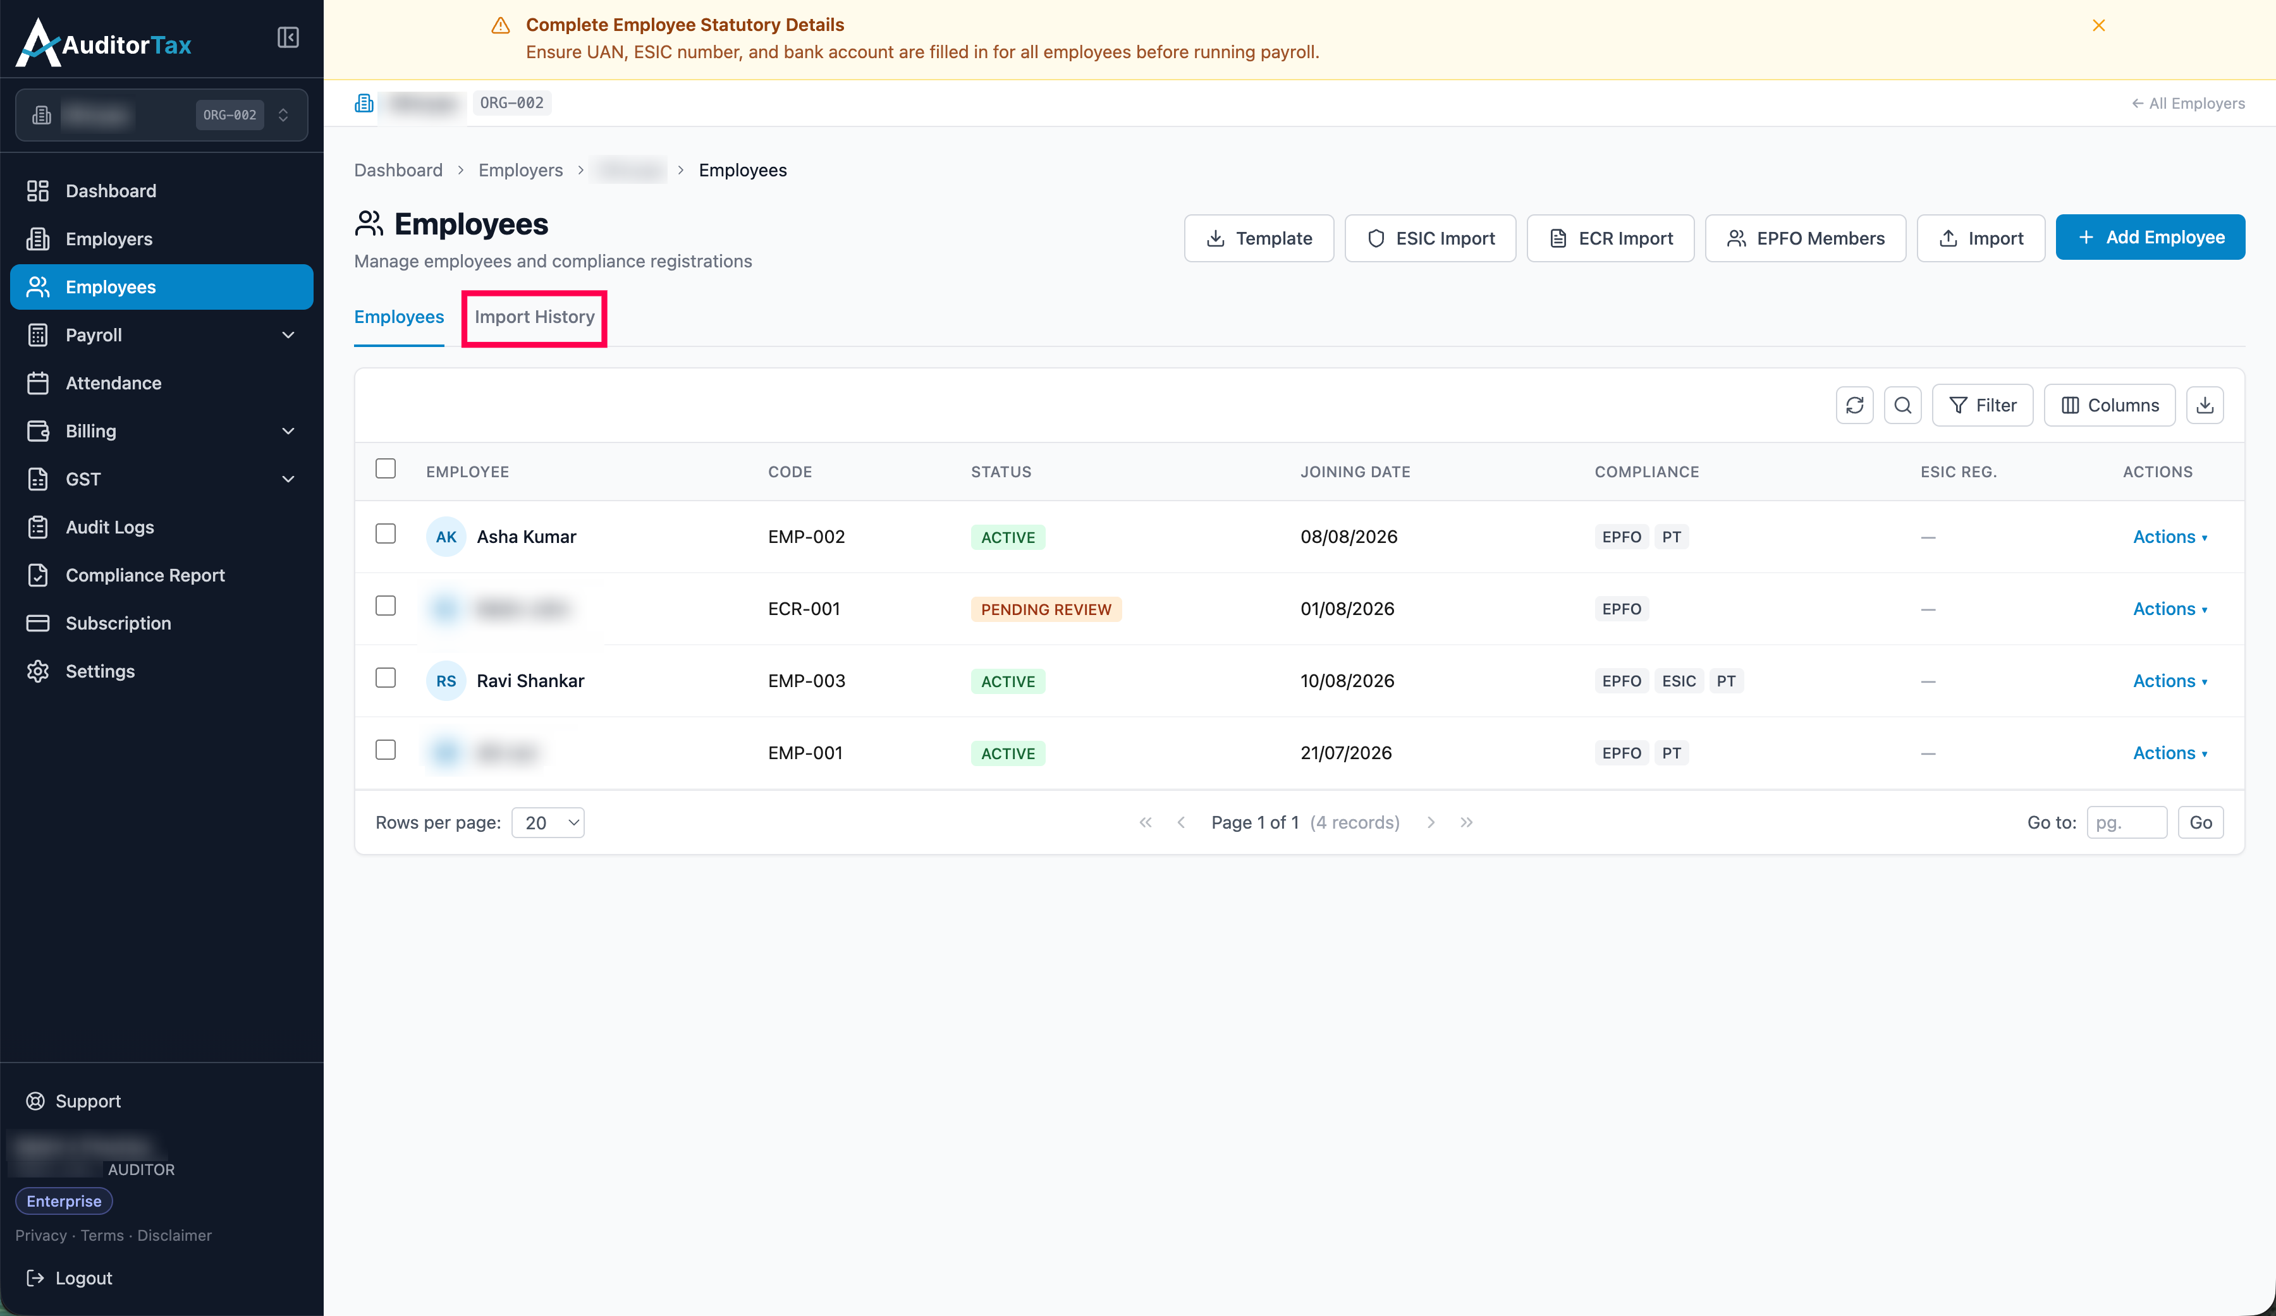Focus the Go to page input

coord(2126,822)
